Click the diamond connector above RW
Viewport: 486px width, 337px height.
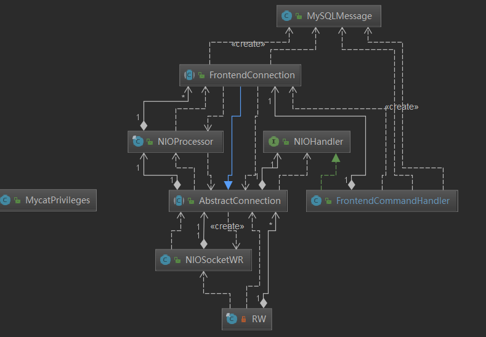(264, 303)
